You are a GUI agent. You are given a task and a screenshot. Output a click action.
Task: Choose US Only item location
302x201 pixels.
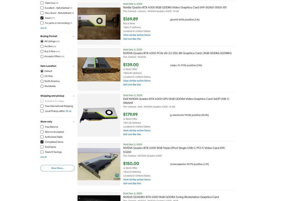42,76
